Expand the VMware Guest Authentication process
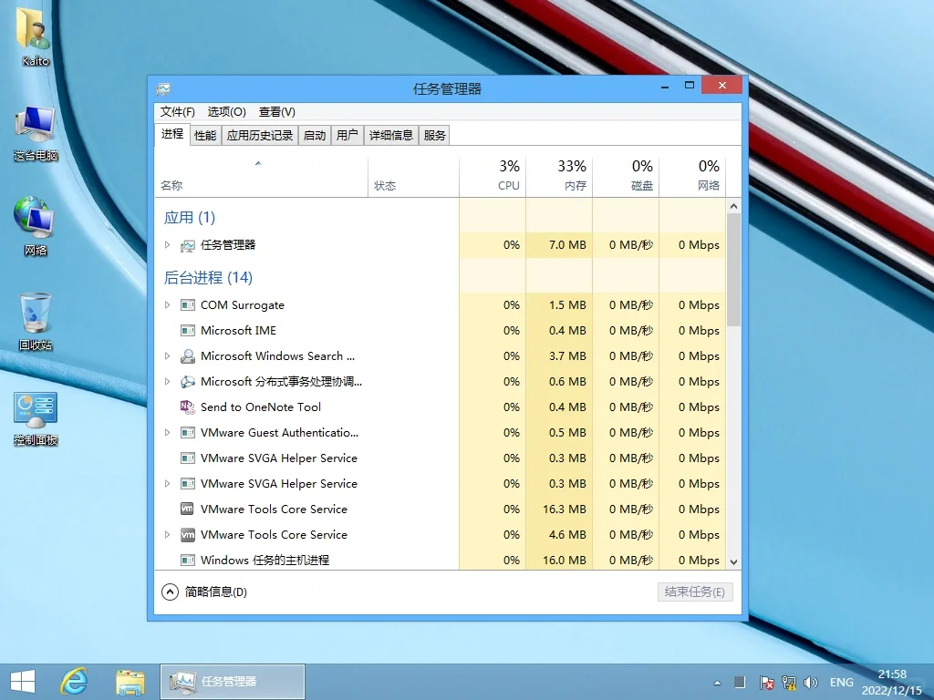 [168, 432]
